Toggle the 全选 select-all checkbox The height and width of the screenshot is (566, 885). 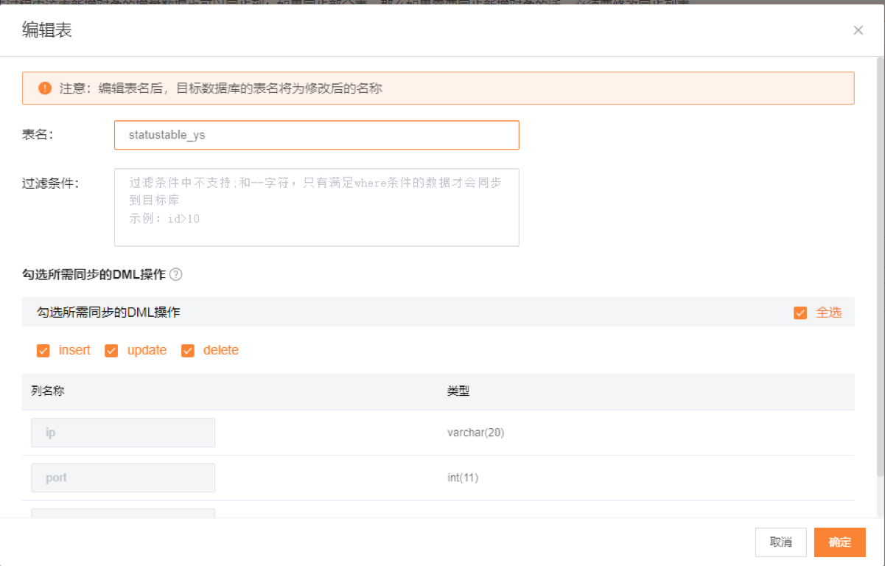point(800,313)
